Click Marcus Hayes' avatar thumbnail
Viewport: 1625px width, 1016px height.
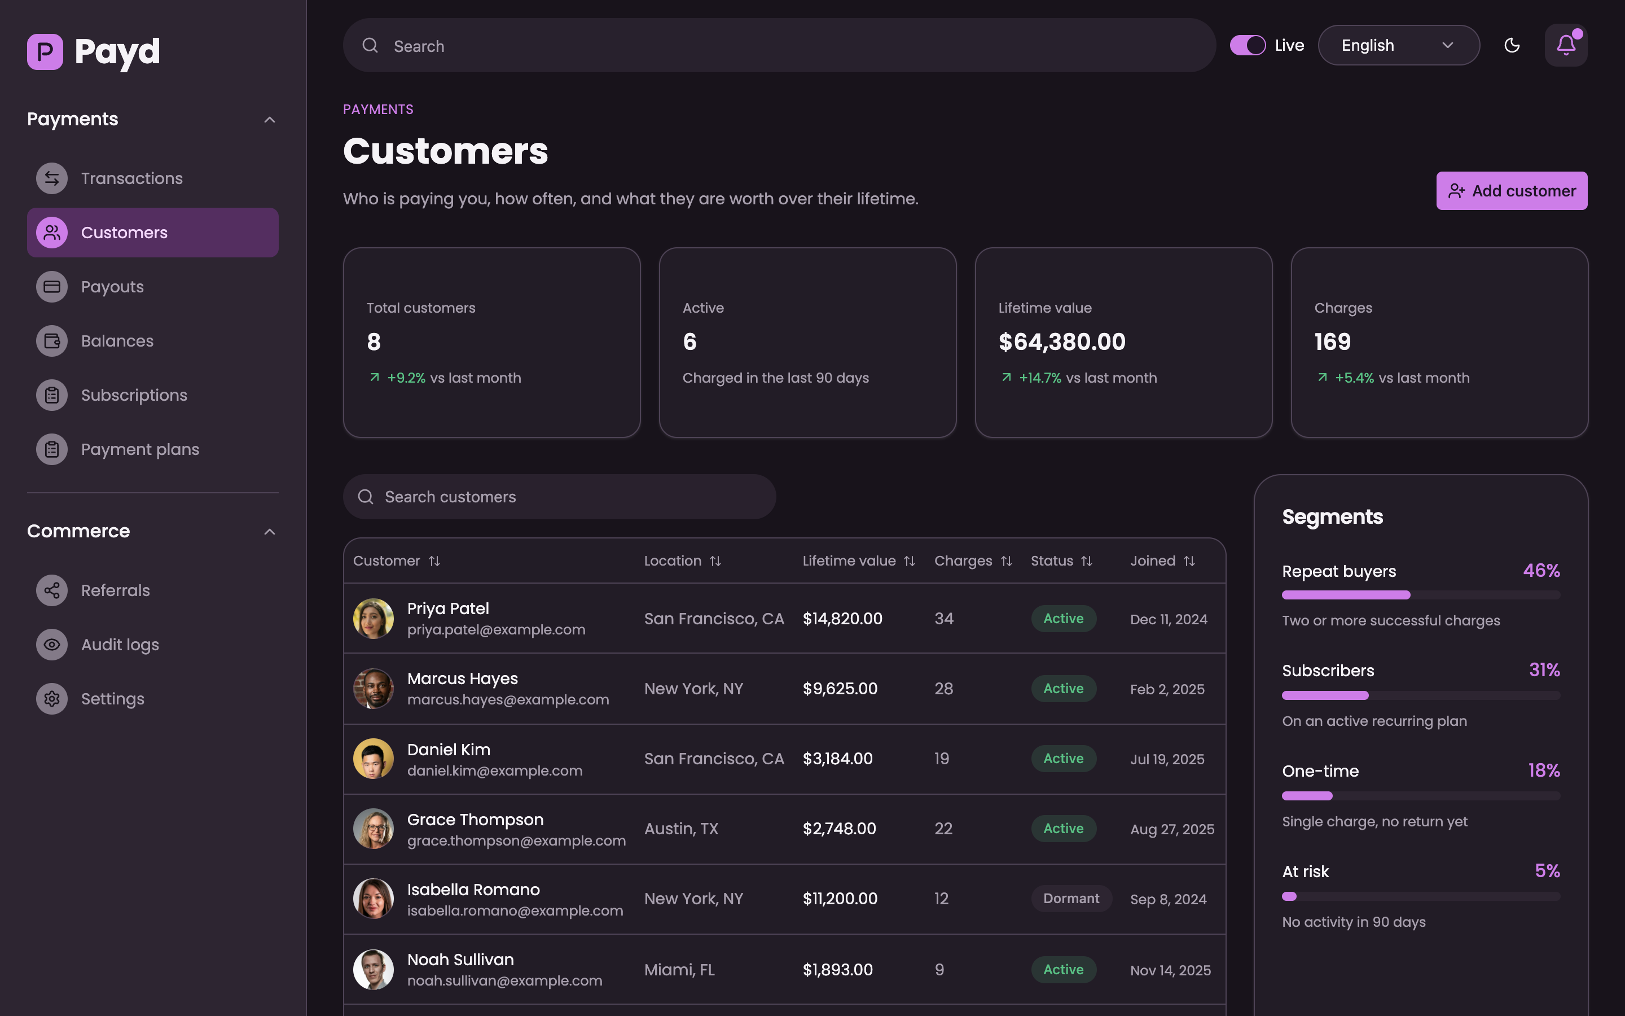click(x=374, y=689)
